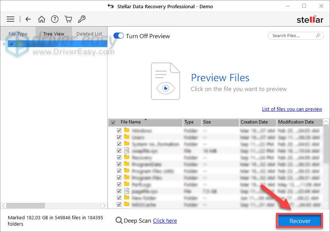Click the tree panel horizontal scrollbar thumb

[x=25, y=205]
